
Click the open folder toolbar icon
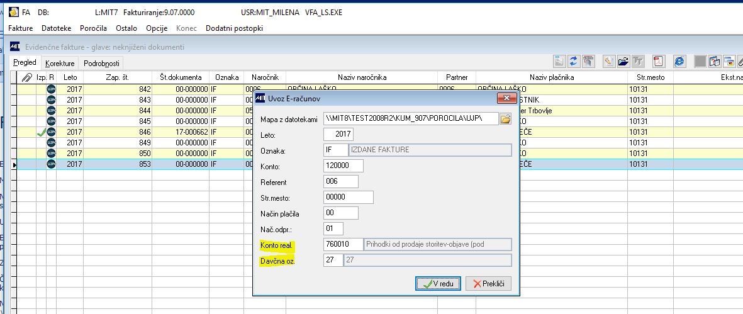(623, 61)
